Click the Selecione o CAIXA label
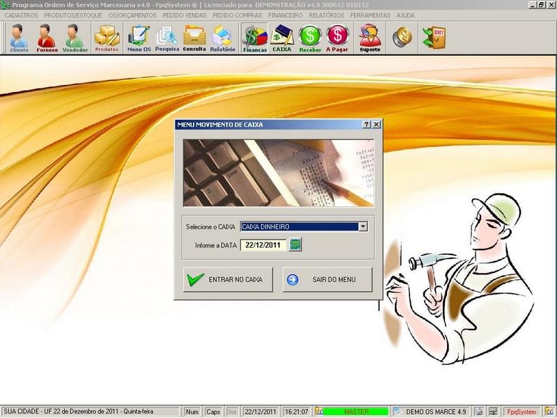The image size is (557, 418). (210, 227)
